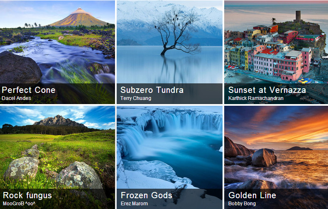The image size is (328, 209).
Task: Click the Perfect Cone title
Action: pos(29,90)
